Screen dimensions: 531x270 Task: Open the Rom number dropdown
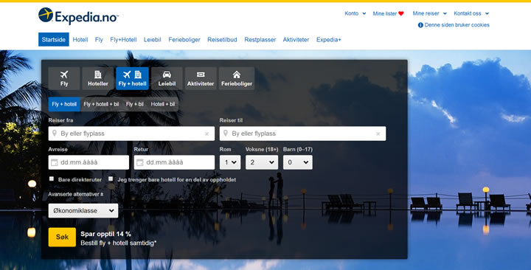[x=230, y=162]
